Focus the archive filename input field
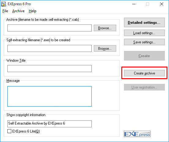Screen dimensions: 169x142 [50, 28]
